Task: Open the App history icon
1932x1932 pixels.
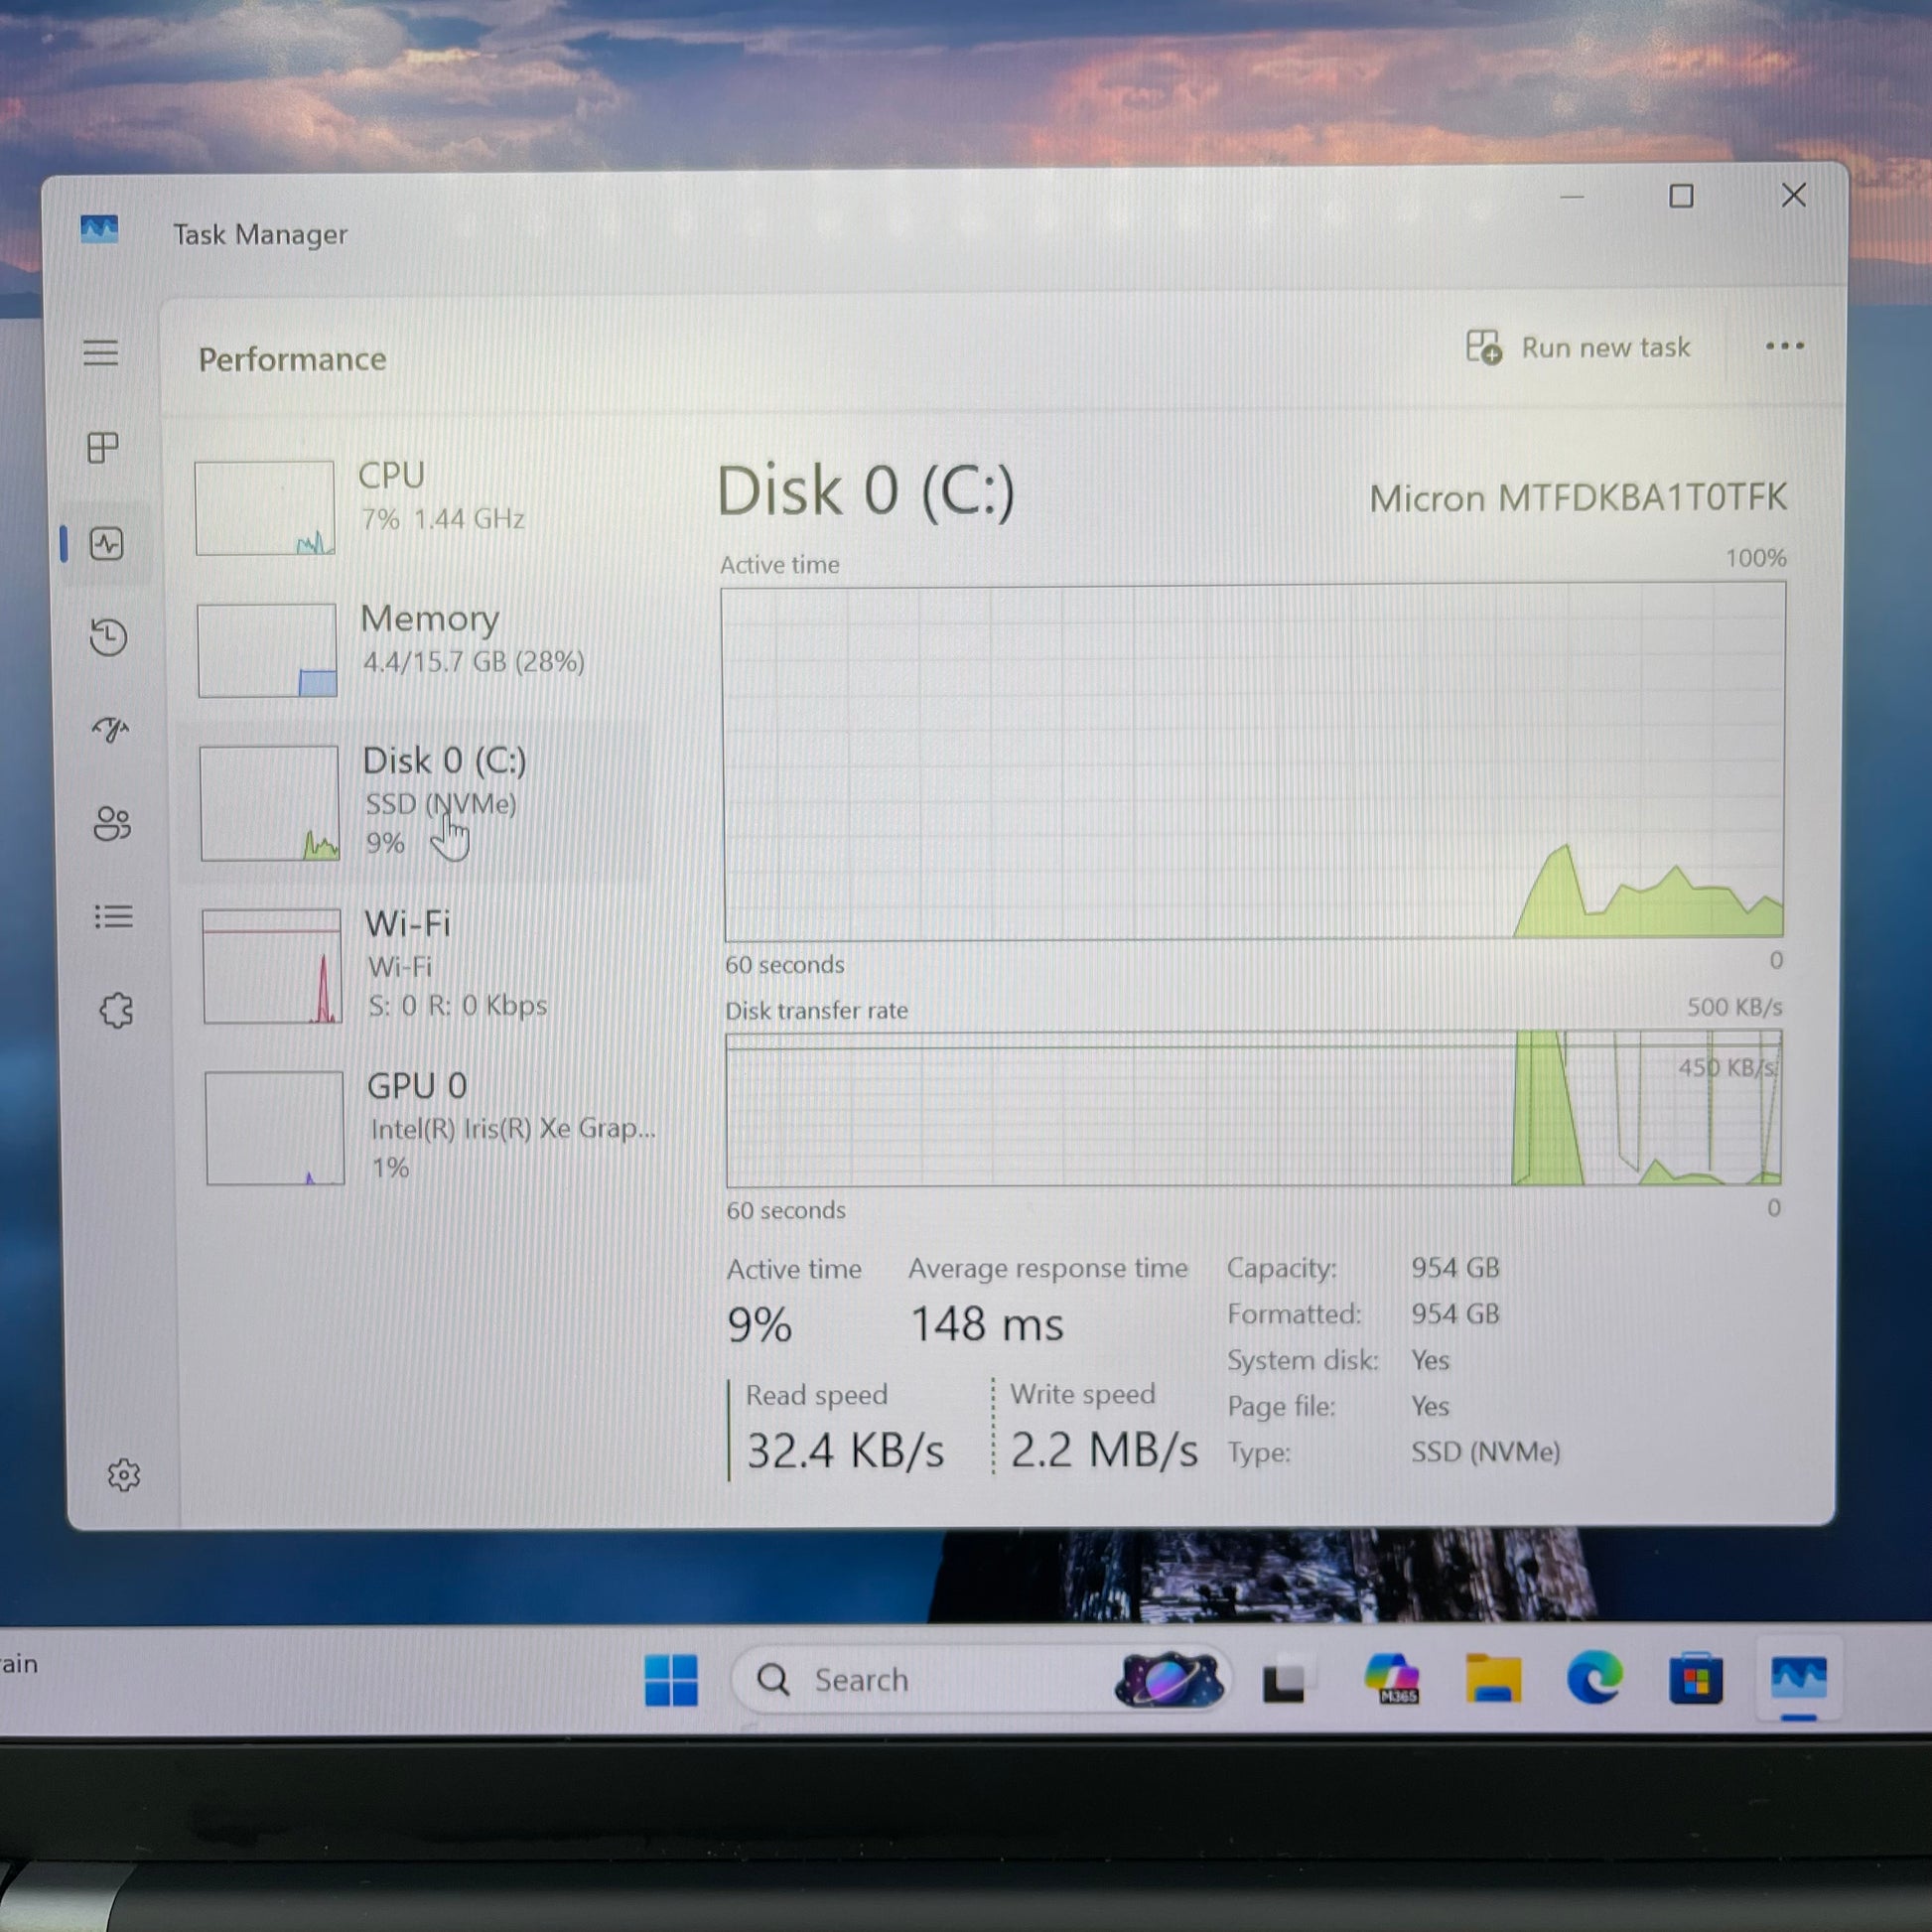Action: [x=108, y=637]
